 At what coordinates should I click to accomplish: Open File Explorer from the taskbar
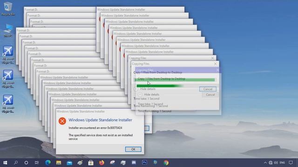click(59, 163)
